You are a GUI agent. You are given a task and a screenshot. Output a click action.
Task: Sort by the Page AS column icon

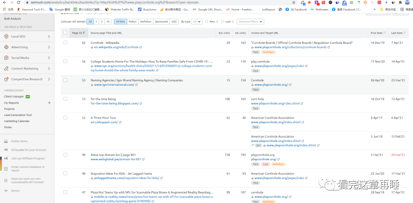point(84,33)
